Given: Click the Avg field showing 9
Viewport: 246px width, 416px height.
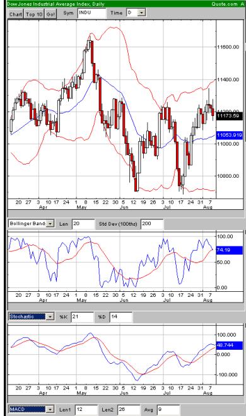Looking at the screenshot, I should [168, 409].
